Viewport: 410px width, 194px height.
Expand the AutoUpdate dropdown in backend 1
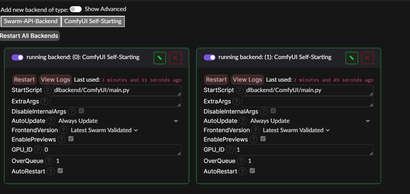(x=311, y=121)
